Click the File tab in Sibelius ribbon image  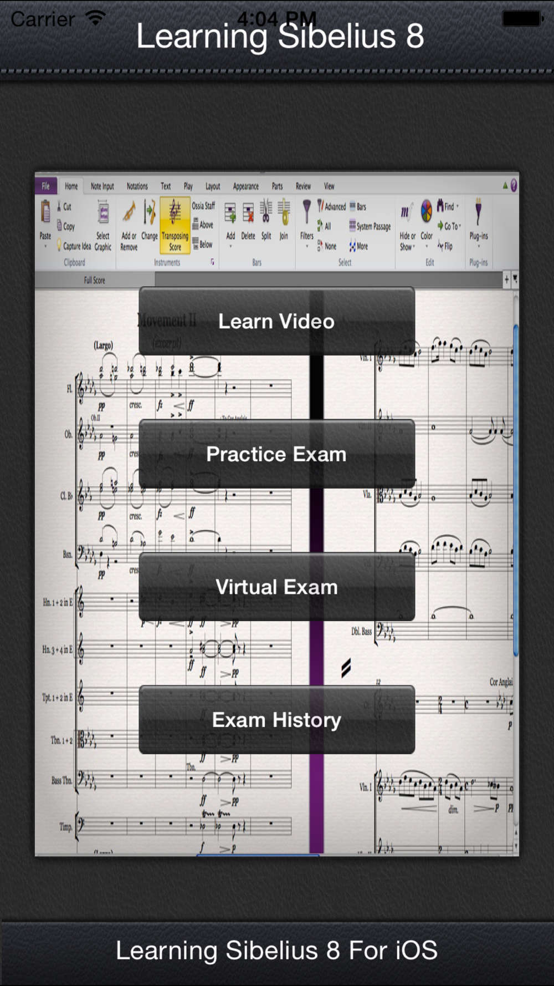click(46, 186)
